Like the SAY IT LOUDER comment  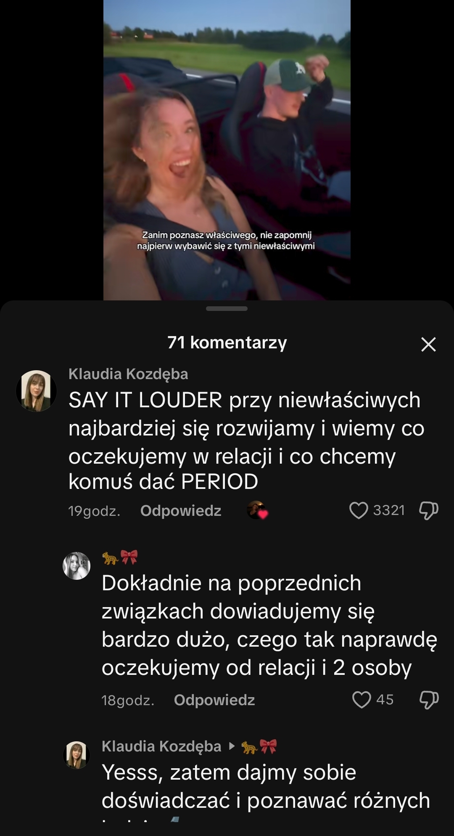359,510
